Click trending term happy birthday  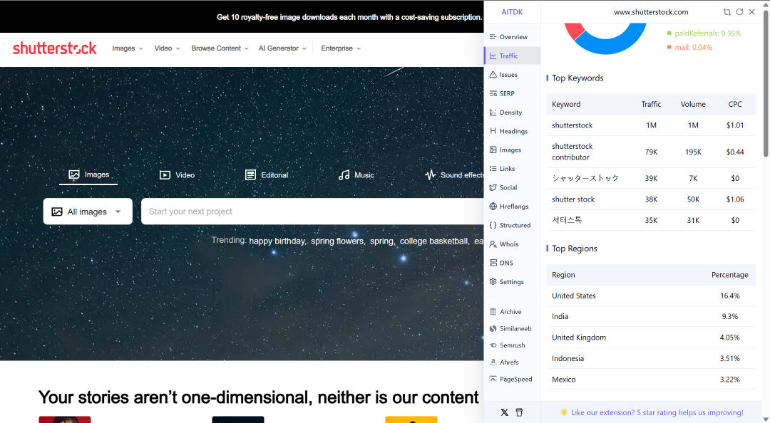277,241
